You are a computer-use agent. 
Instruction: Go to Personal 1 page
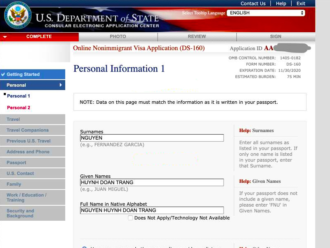tap(19, 96)
